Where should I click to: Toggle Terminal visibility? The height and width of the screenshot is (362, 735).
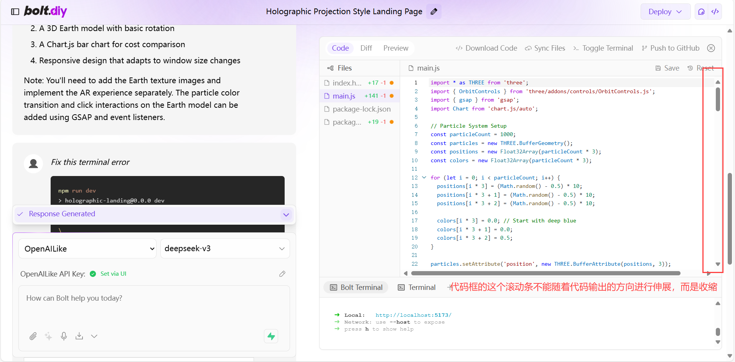pyautogui.click(x=603, y=48)
